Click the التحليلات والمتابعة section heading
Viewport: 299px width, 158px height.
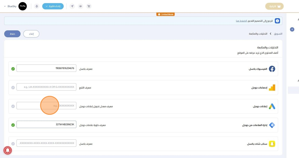pyautogui.click(x=267, y=47)
